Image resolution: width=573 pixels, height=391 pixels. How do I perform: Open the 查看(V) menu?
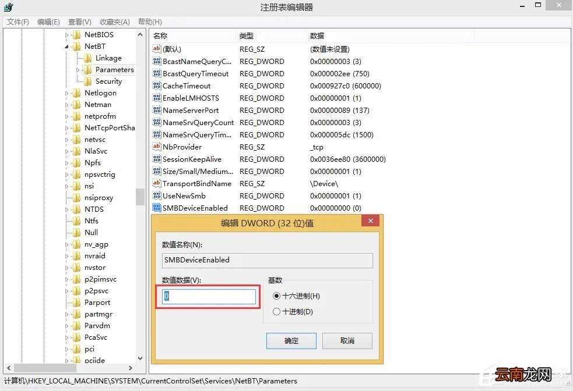79,22
